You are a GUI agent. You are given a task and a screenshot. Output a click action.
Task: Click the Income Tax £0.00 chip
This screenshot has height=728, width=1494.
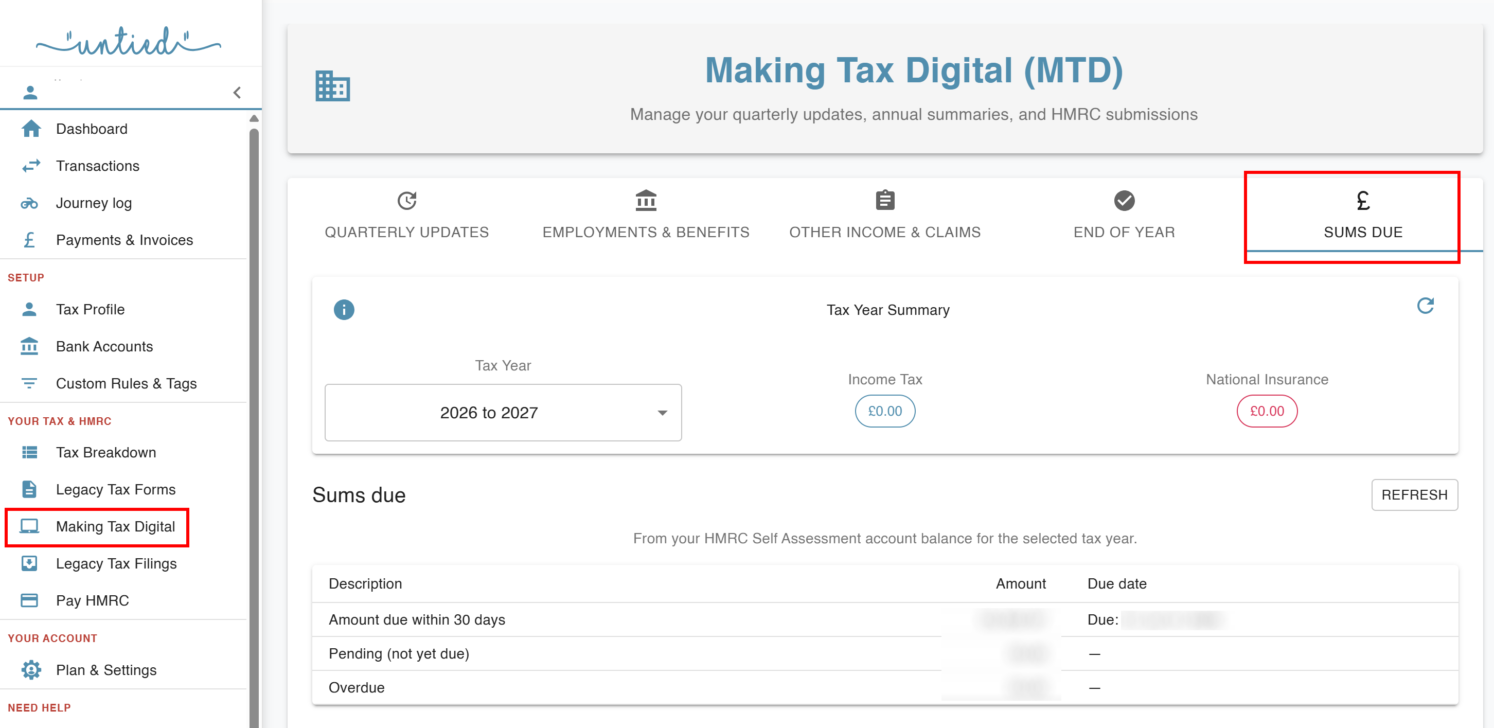click(x=884, y=411)
